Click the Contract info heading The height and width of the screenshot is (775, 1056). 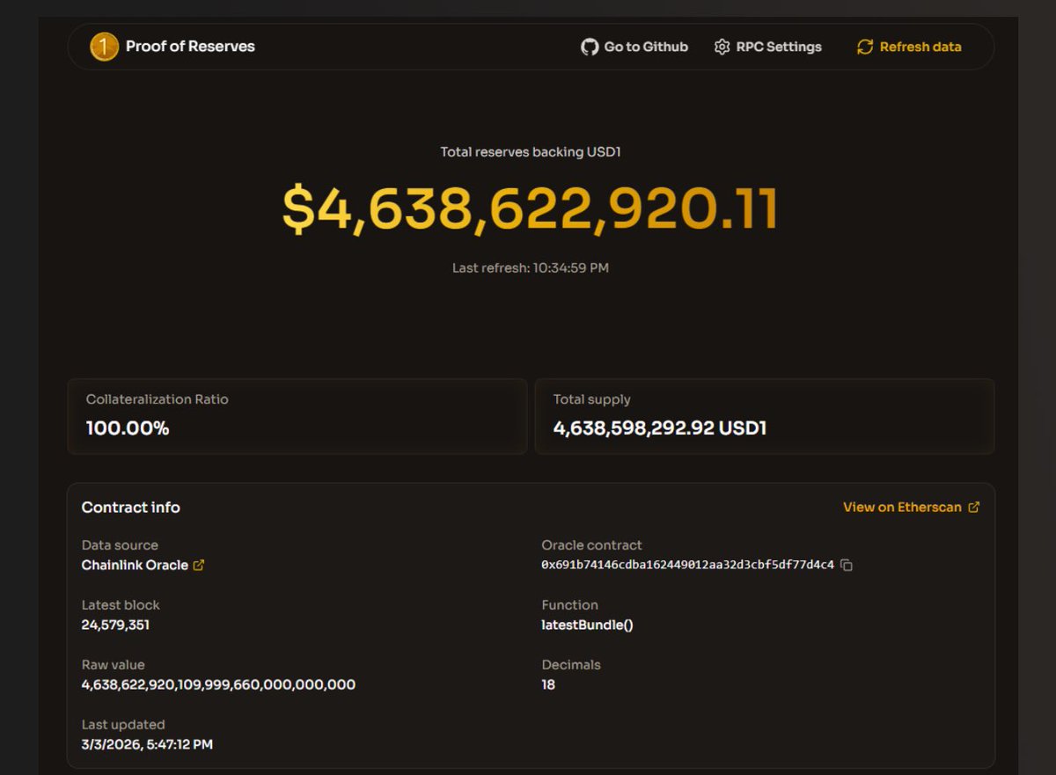tap(131, 508)
